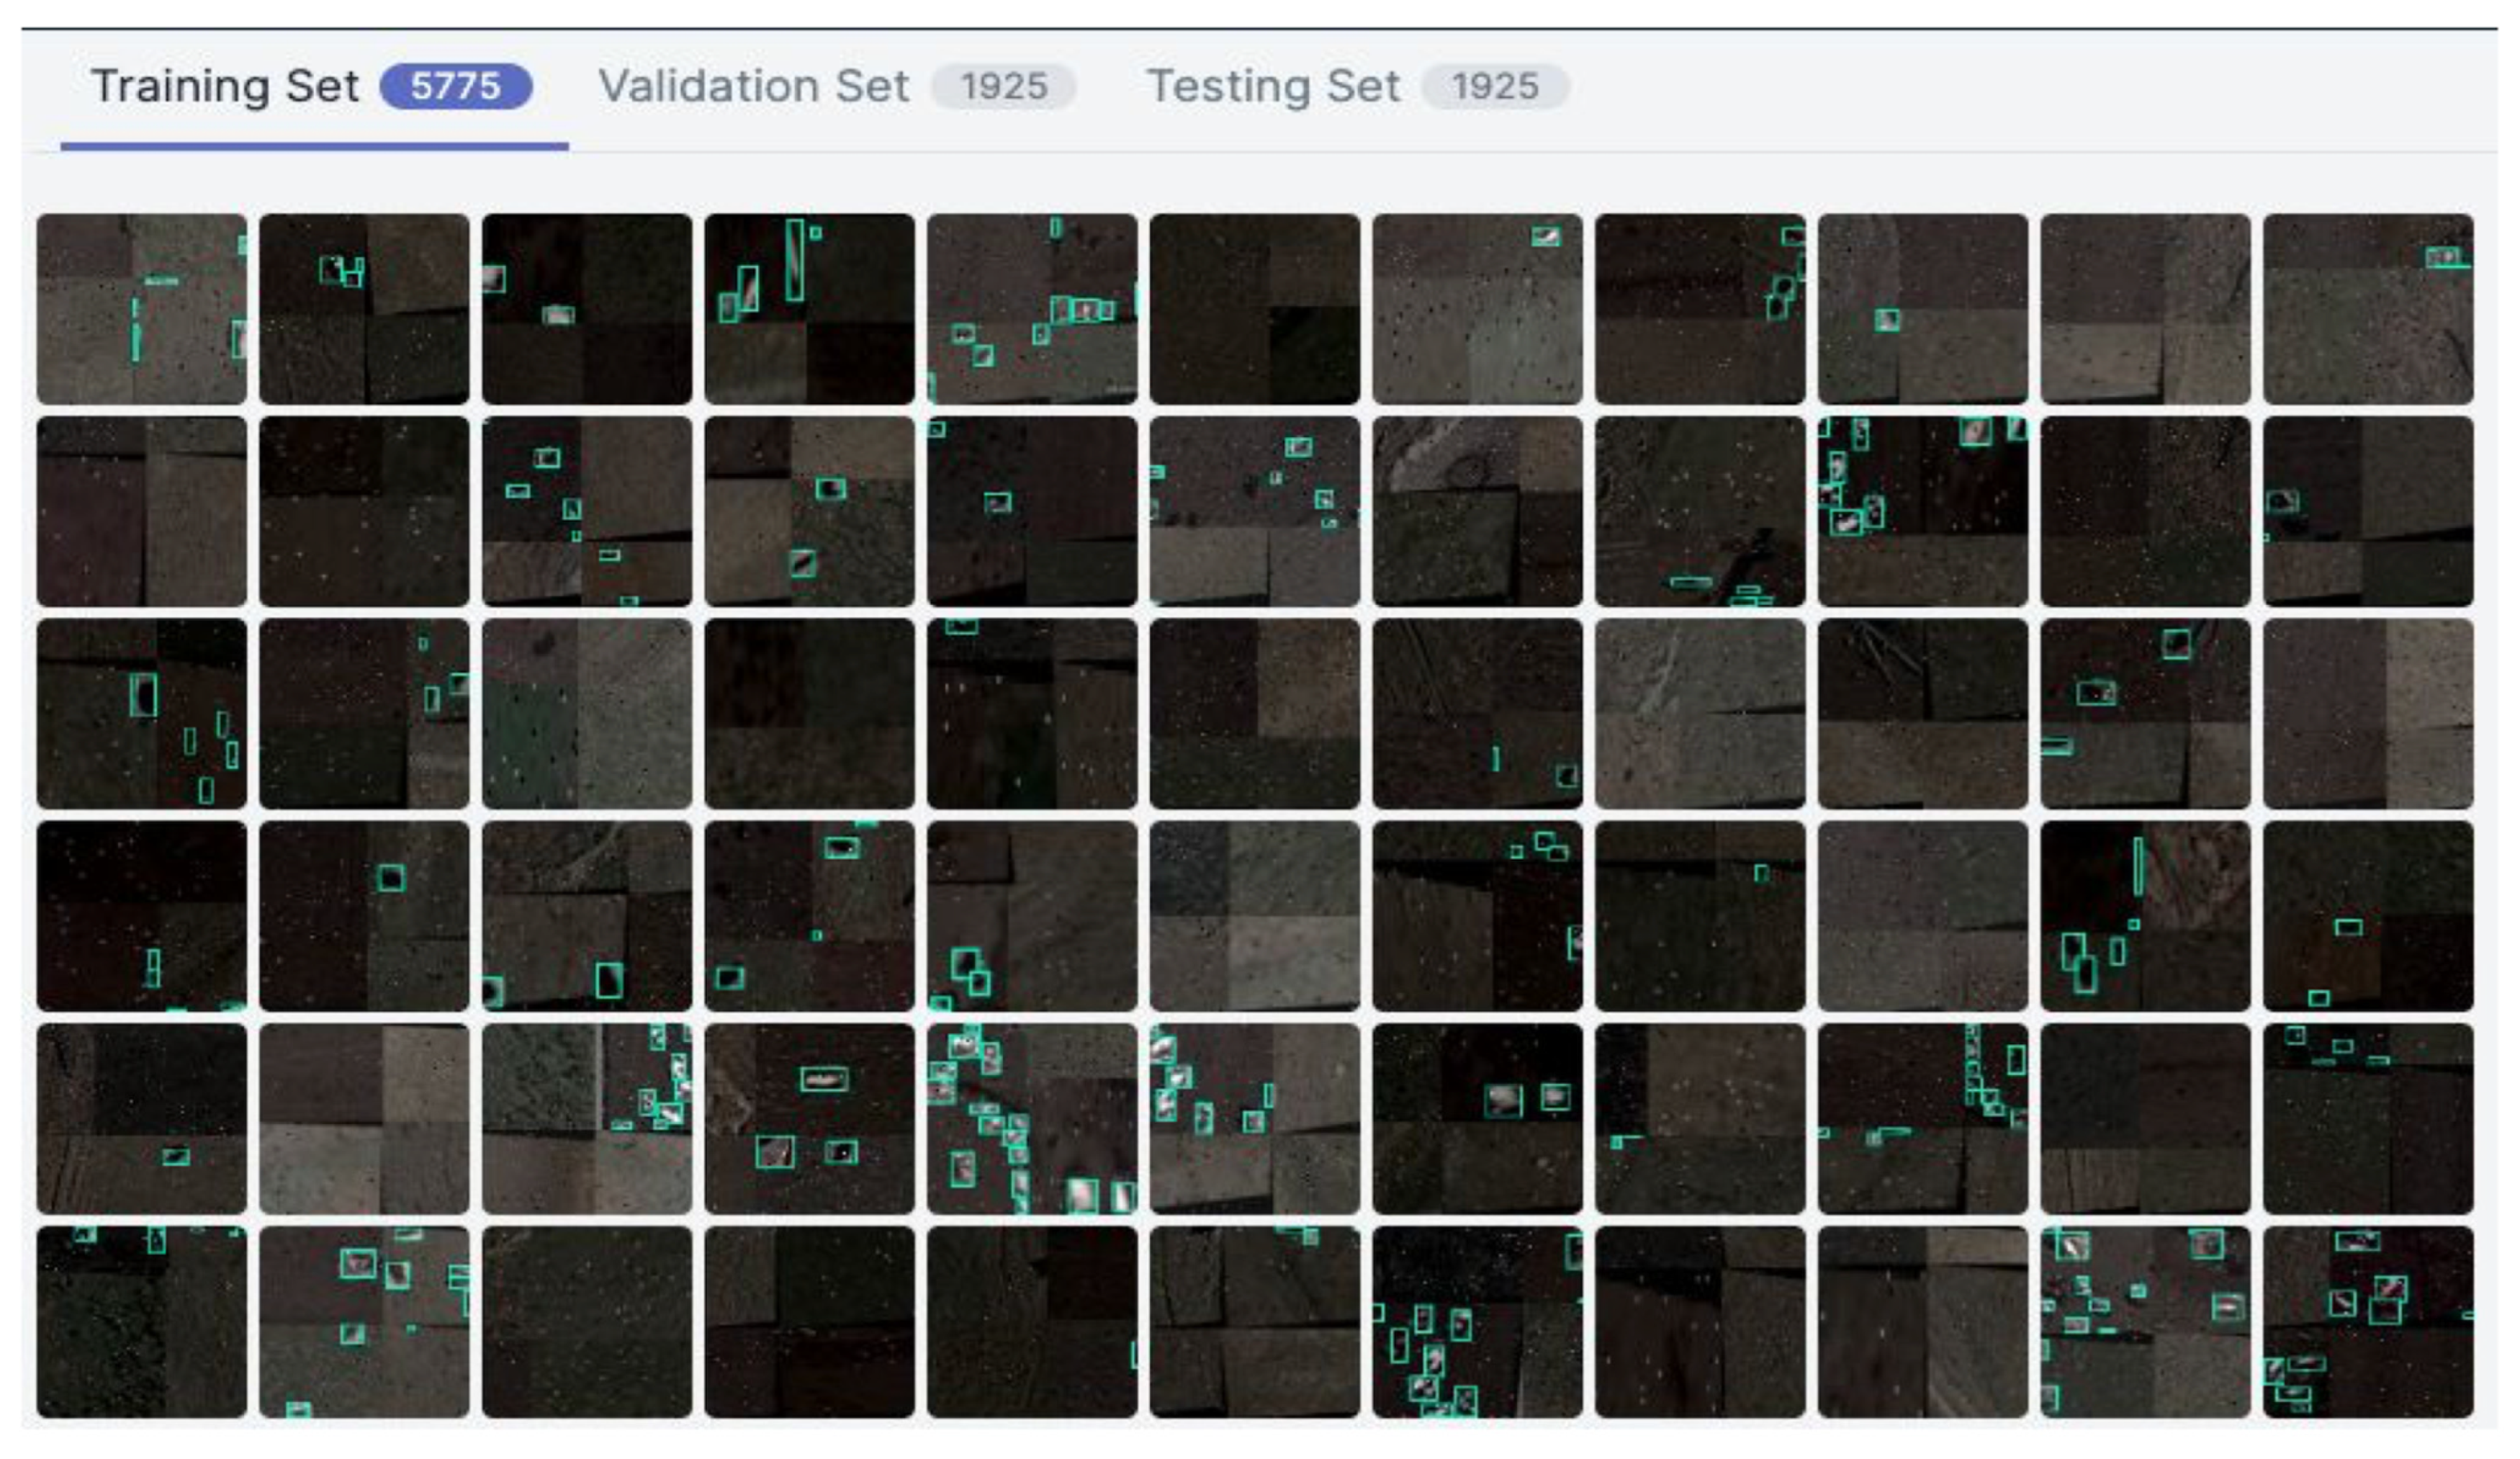Open second-row thumbnail crowded with boxes at upper left
This screenshot has height=1459, width=2520.
click(1922, 511)
